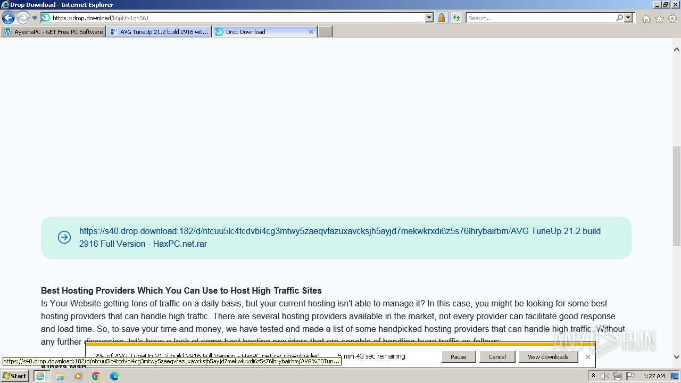Click the Internet Explorer title bar logo

pyautogui.click(x=5, y=5)
